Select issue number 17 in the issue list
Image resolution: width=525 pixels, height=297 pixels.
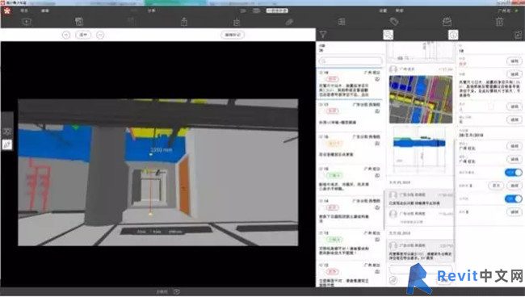(x=351, y=115)
